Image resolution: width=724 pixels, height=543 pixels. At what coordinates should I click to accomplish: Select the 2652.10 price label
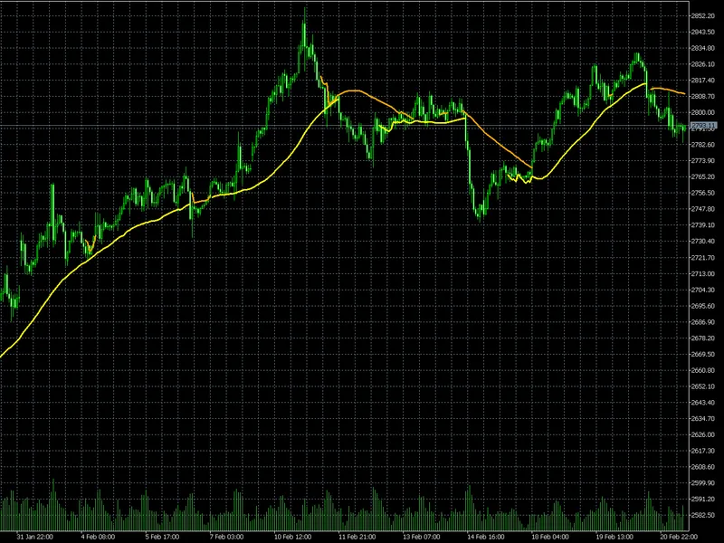pos(703,386)
